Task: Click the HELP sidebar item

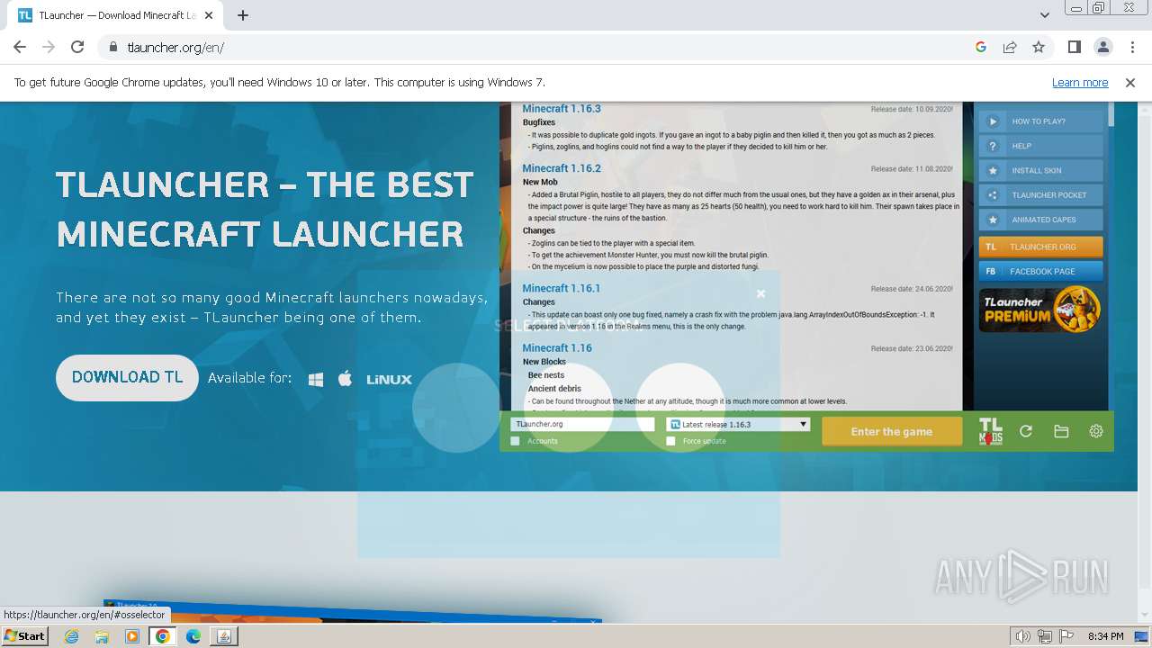Action: point(1040,146)
